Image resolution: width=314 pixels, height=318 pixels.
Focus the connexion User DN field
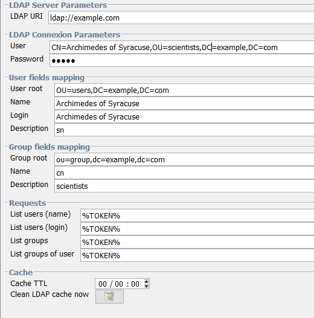(x=182, y=47)
